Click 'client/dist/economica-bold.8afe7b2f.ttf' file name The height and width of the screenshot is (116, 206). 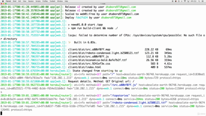97,60
